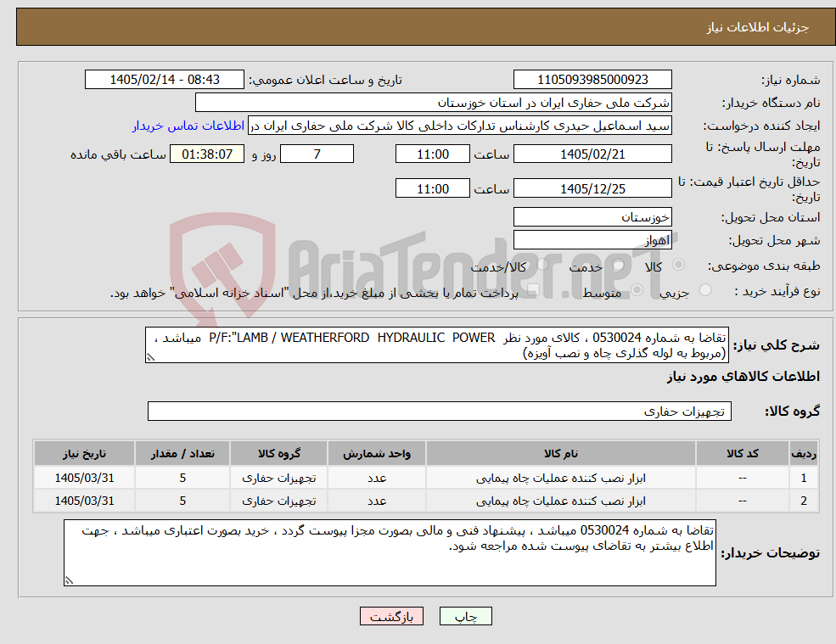
Task: Click the announcement date field 1405/02/14 - 08:43
Action: (164, 80)
